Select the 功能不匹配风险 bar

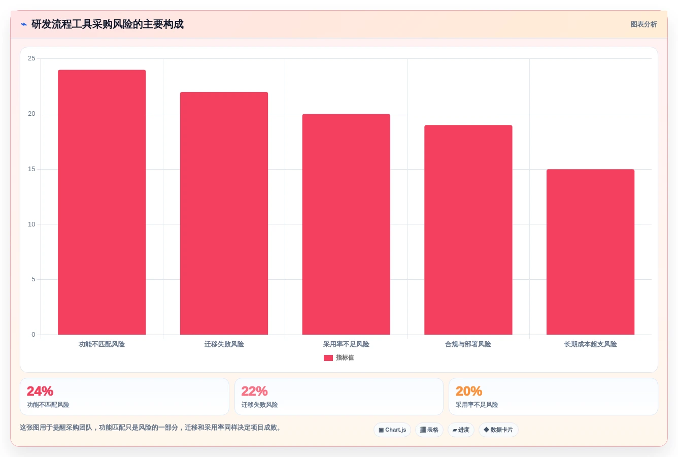pyautogui.click(x=102, y=202)
